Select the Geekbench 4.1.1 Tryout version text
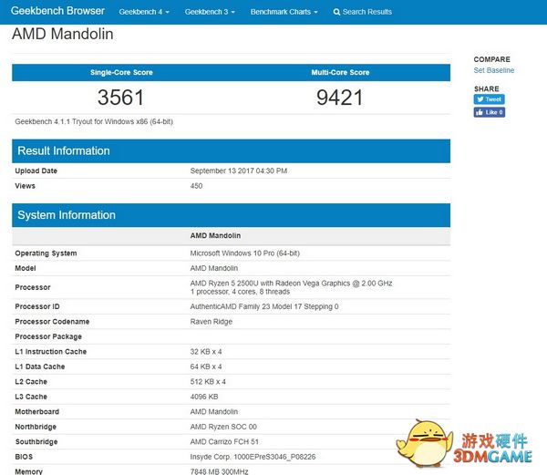This screenshot has width=547, height=475. tap(94, 122)
